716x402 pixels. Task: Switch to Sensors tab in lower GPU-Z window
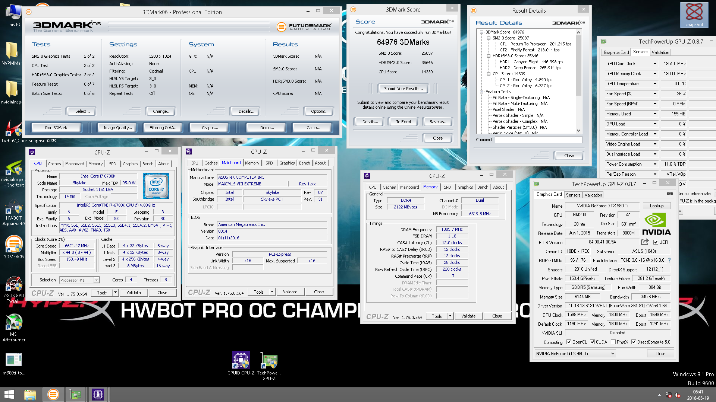573,195
